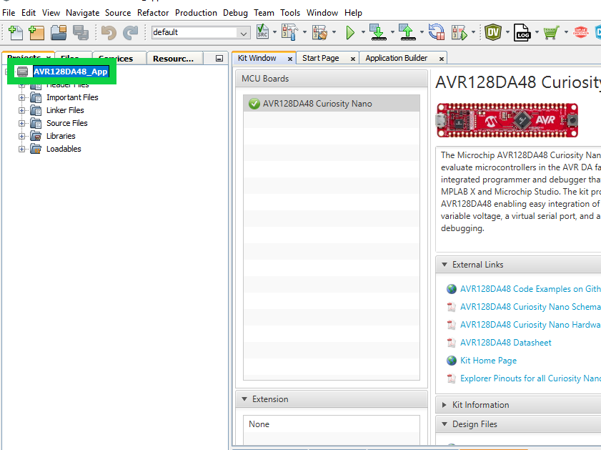
Task: Open the Kit Home Page link
Action: [x=488, y=361]
